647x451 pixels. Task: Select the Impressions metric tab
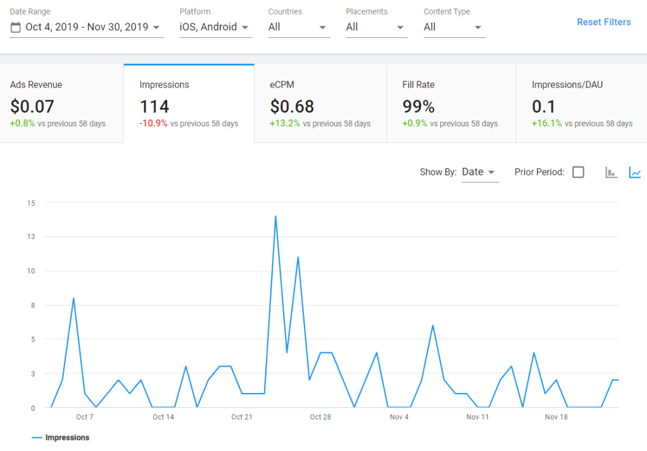tap(189, 103)
